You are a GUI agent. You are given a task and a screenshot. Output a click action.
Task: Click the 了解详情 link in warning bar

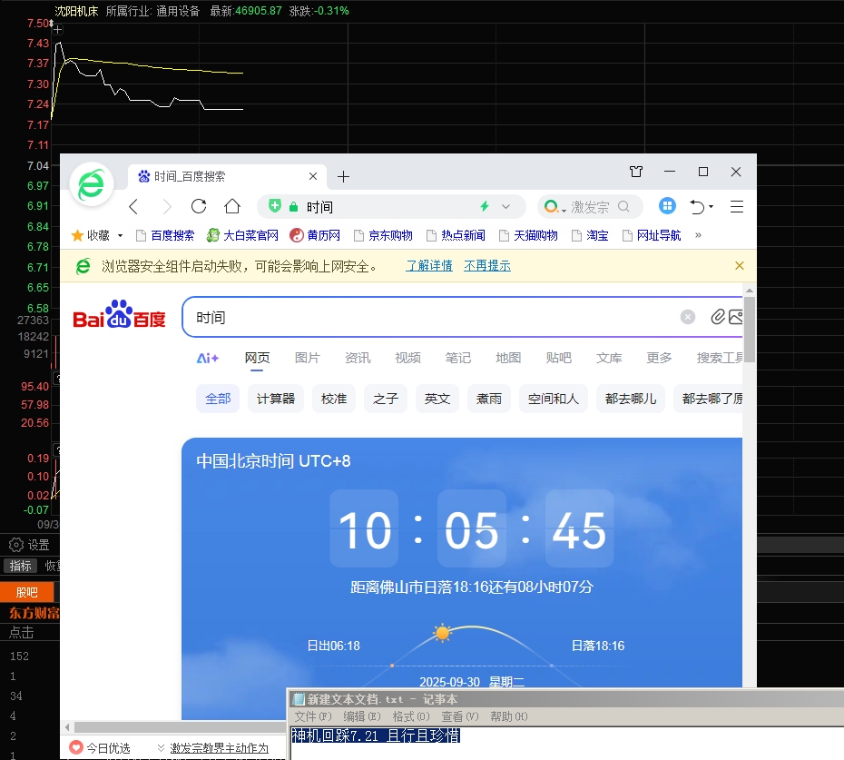429,265
